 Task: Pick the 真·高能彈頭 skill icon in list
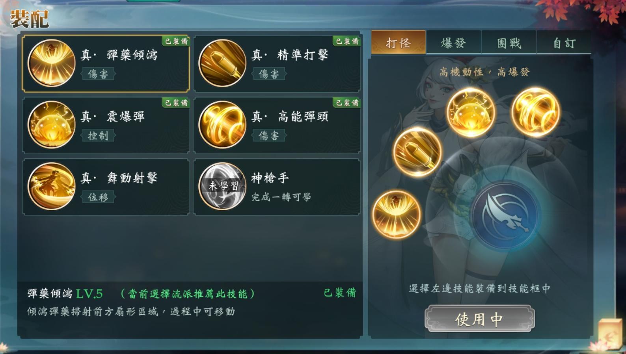tap(222, 124)
